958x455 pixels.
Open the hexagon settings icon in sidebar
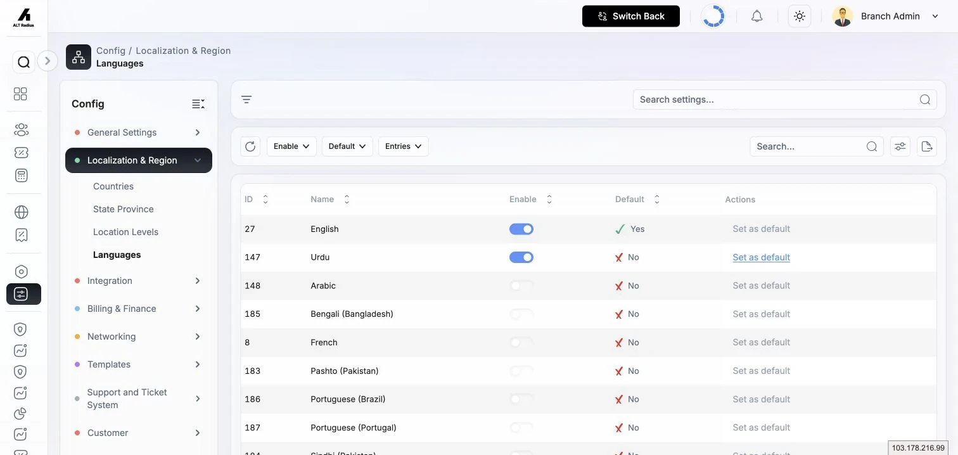click(21, 272)
